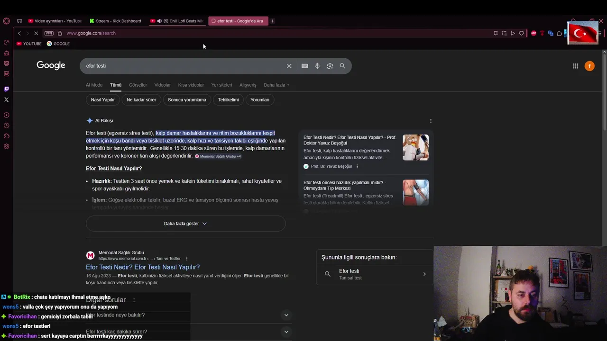Open the Google apps grid

575,66
